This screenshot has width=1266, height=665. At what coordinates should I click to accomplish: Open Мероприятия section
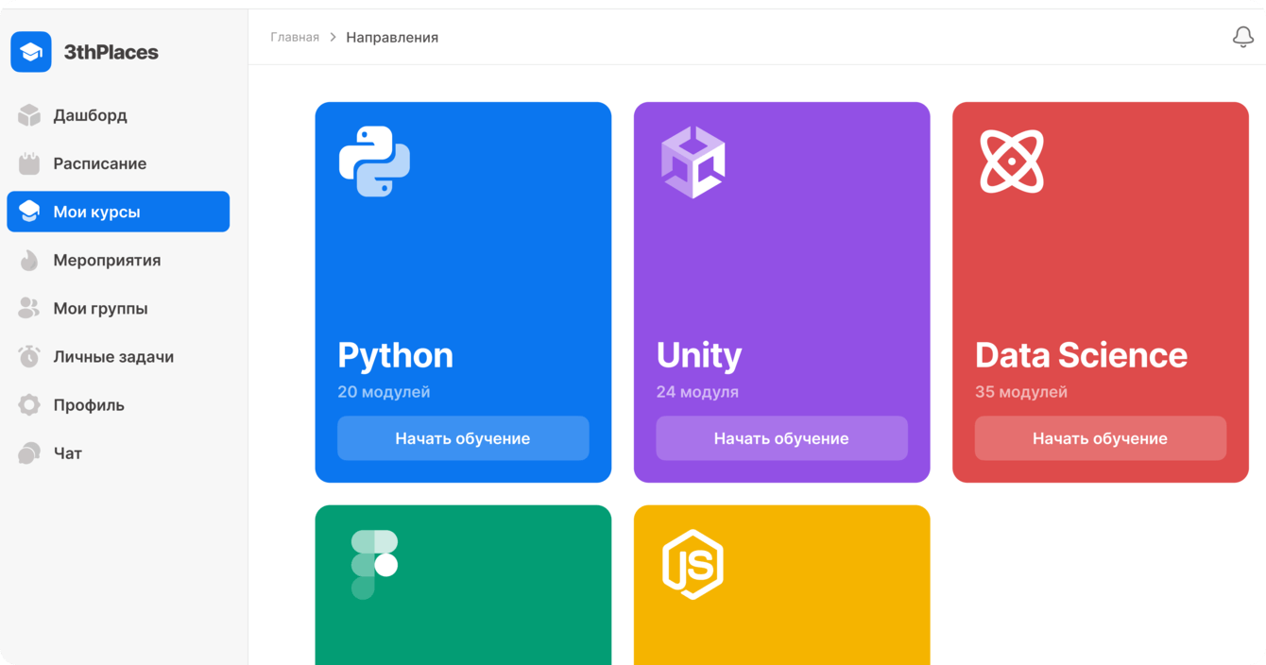point(118,260)
